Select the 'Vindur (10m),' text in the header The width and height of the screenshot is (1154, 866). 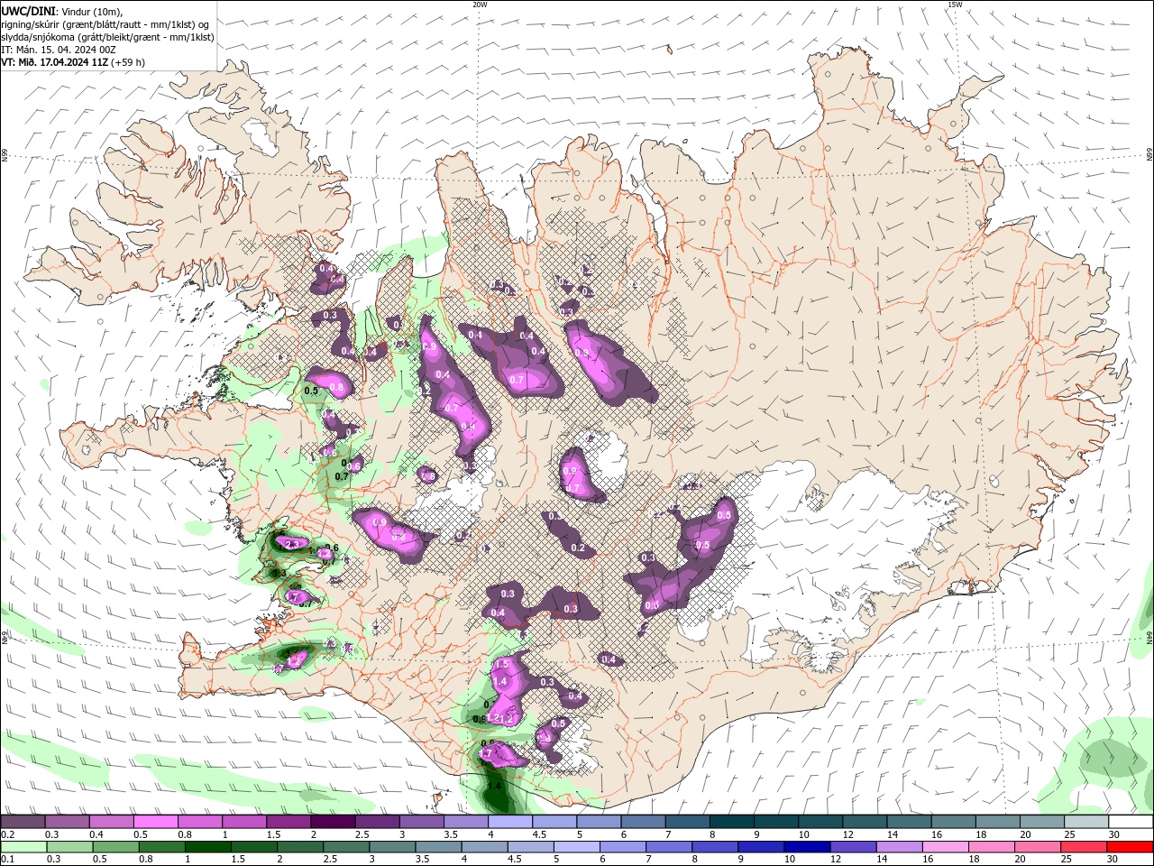tap(92, 11)
